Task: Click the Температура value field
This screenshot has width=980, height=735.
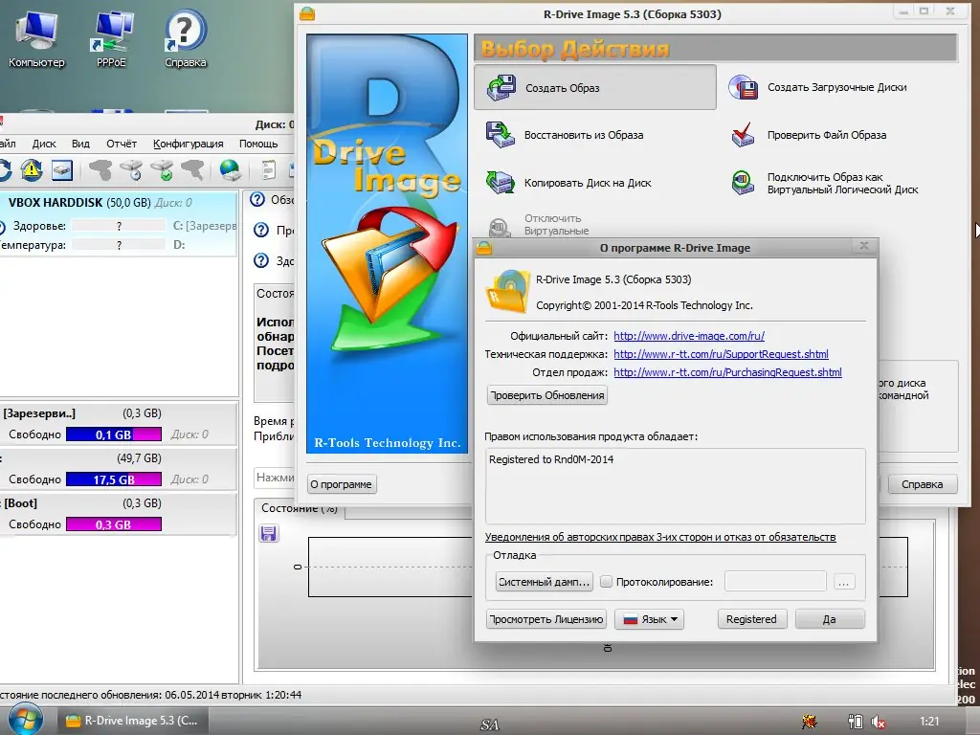Action: point(119,245)
